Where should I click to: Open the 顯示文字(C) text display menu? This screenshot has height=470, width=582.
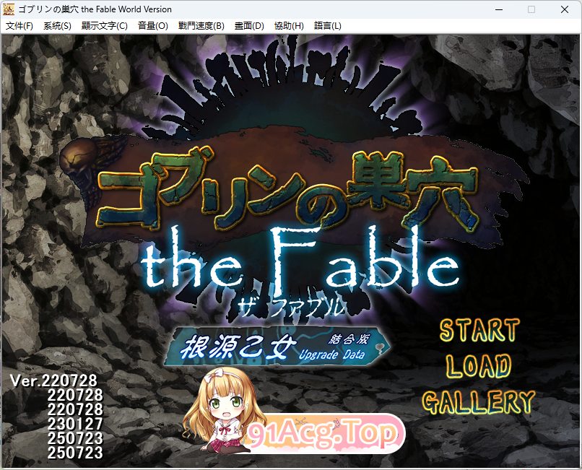tap(104, 25)
